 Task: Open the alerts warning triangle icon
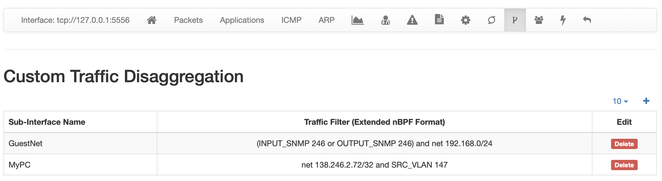412,20
